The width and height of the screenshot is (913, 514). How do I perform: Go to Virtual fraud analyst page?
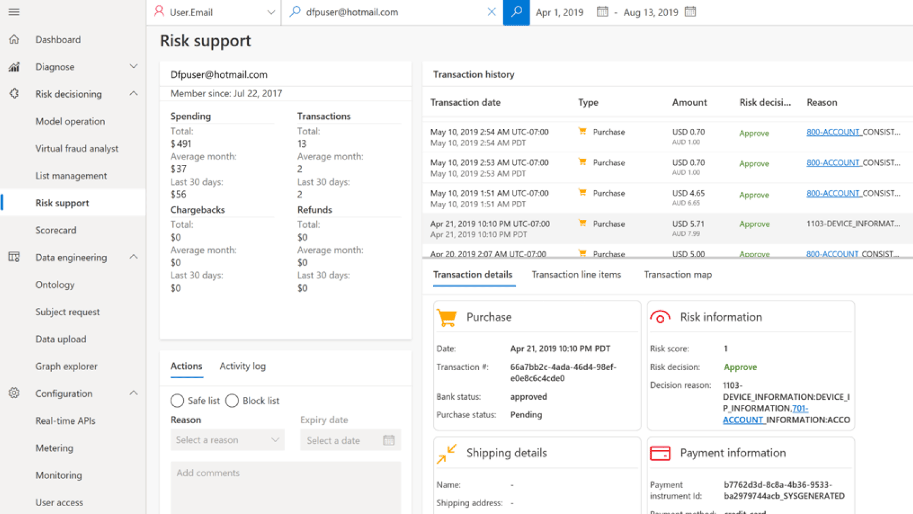point(77,148)
